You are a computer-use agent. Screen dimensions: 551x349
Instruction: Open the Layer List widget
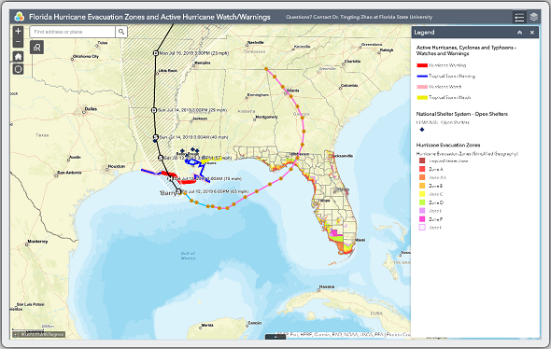[534, 17]
